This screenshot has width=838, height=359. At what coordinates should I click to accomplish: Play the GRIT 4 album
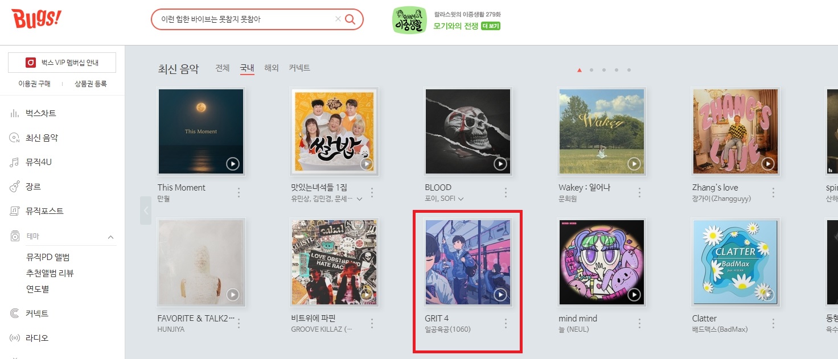click(x=500, y=295)
